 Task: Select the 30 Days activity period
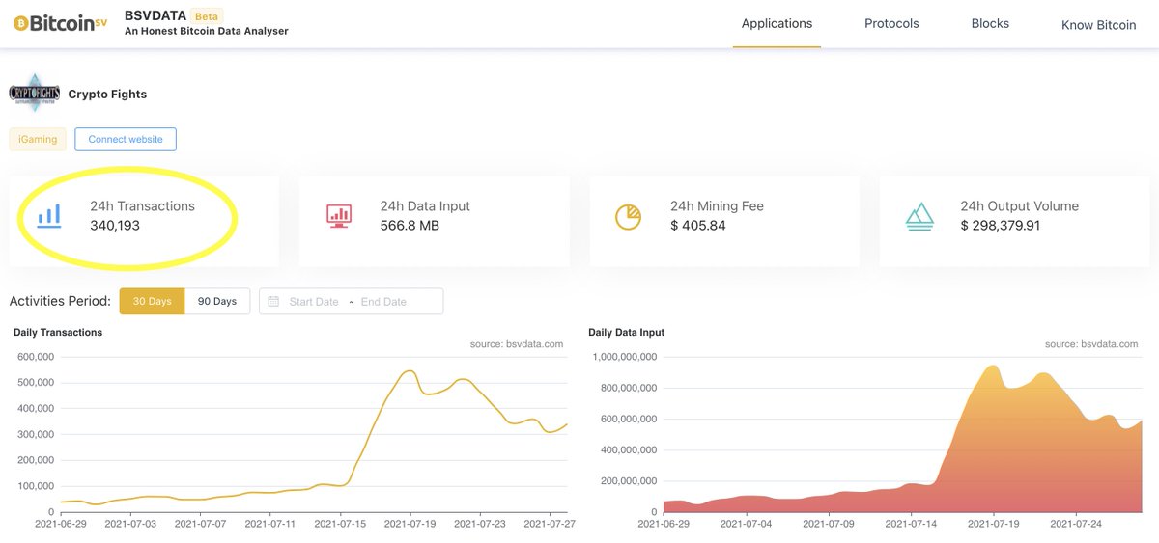pyautogui.click(x=152, y=301)
